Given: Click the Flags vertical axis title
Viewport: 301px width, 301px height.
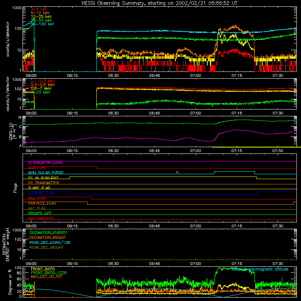Looking at the screenshot, I should point(15,188).
